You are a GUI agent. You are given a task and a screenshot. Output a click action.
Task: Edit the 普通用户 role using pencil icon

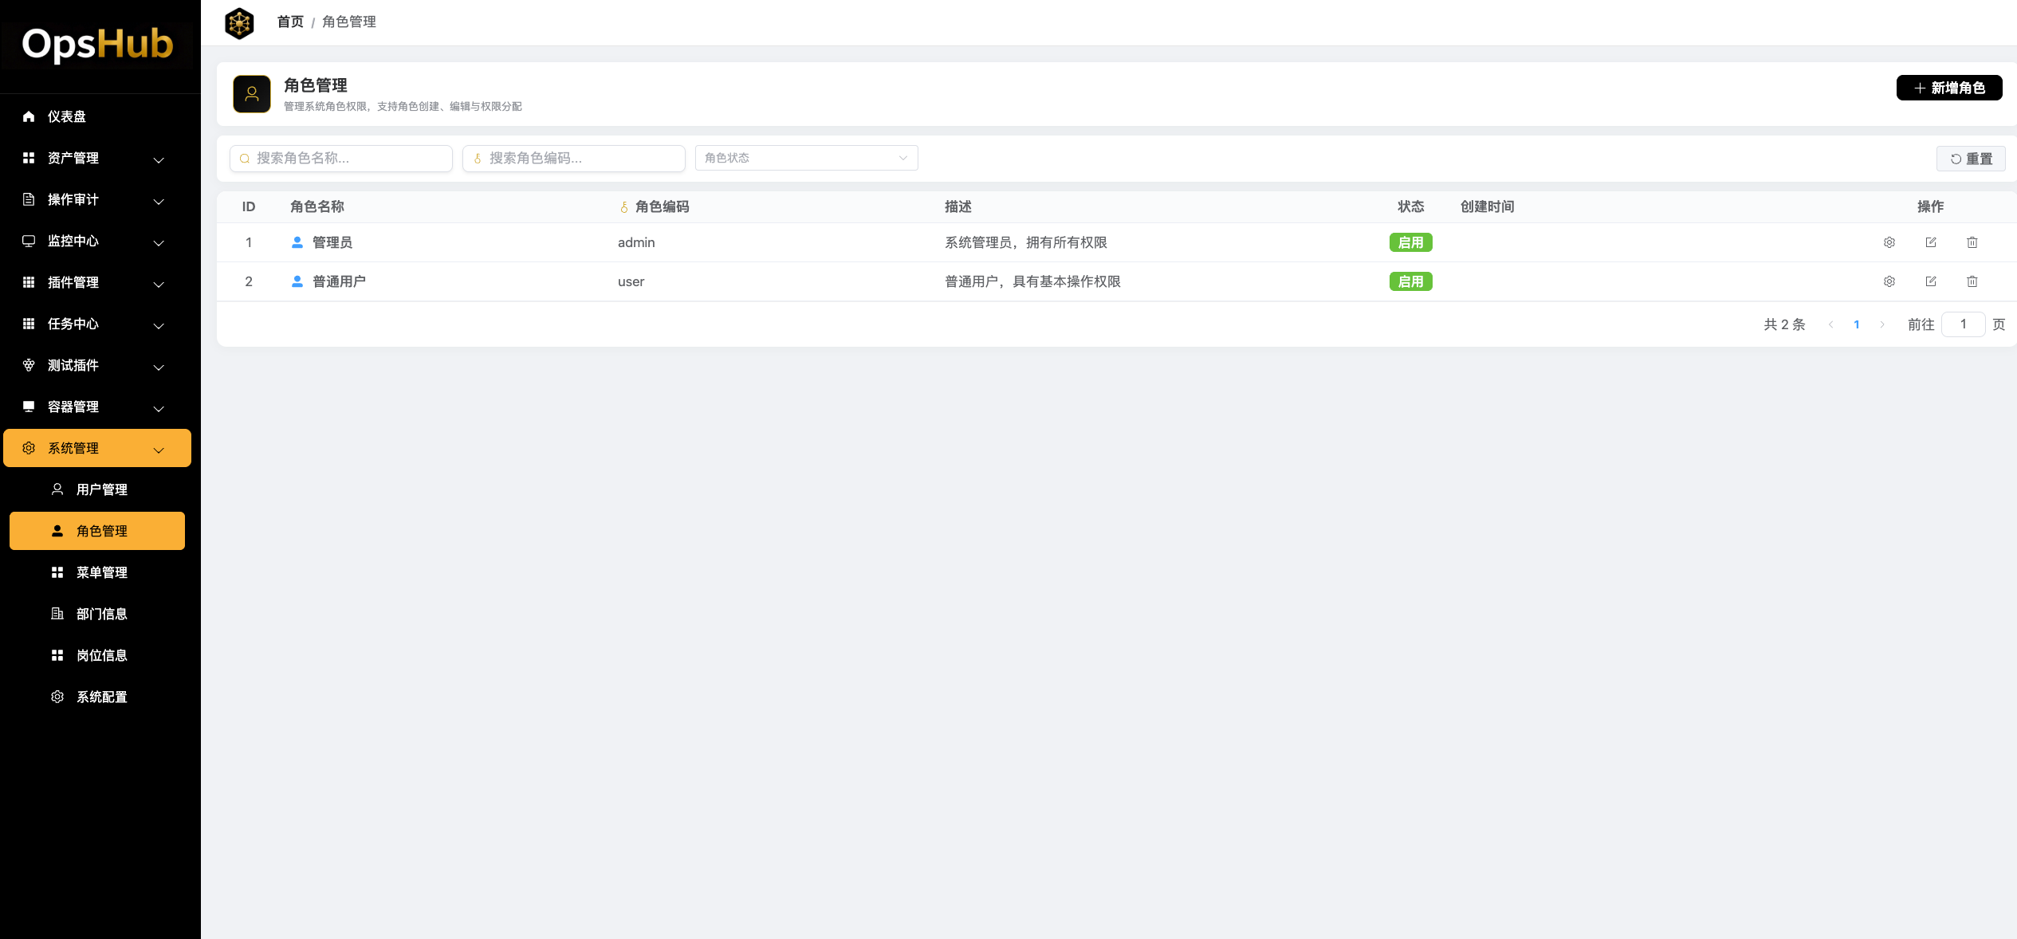click(x=1930, y=281)
